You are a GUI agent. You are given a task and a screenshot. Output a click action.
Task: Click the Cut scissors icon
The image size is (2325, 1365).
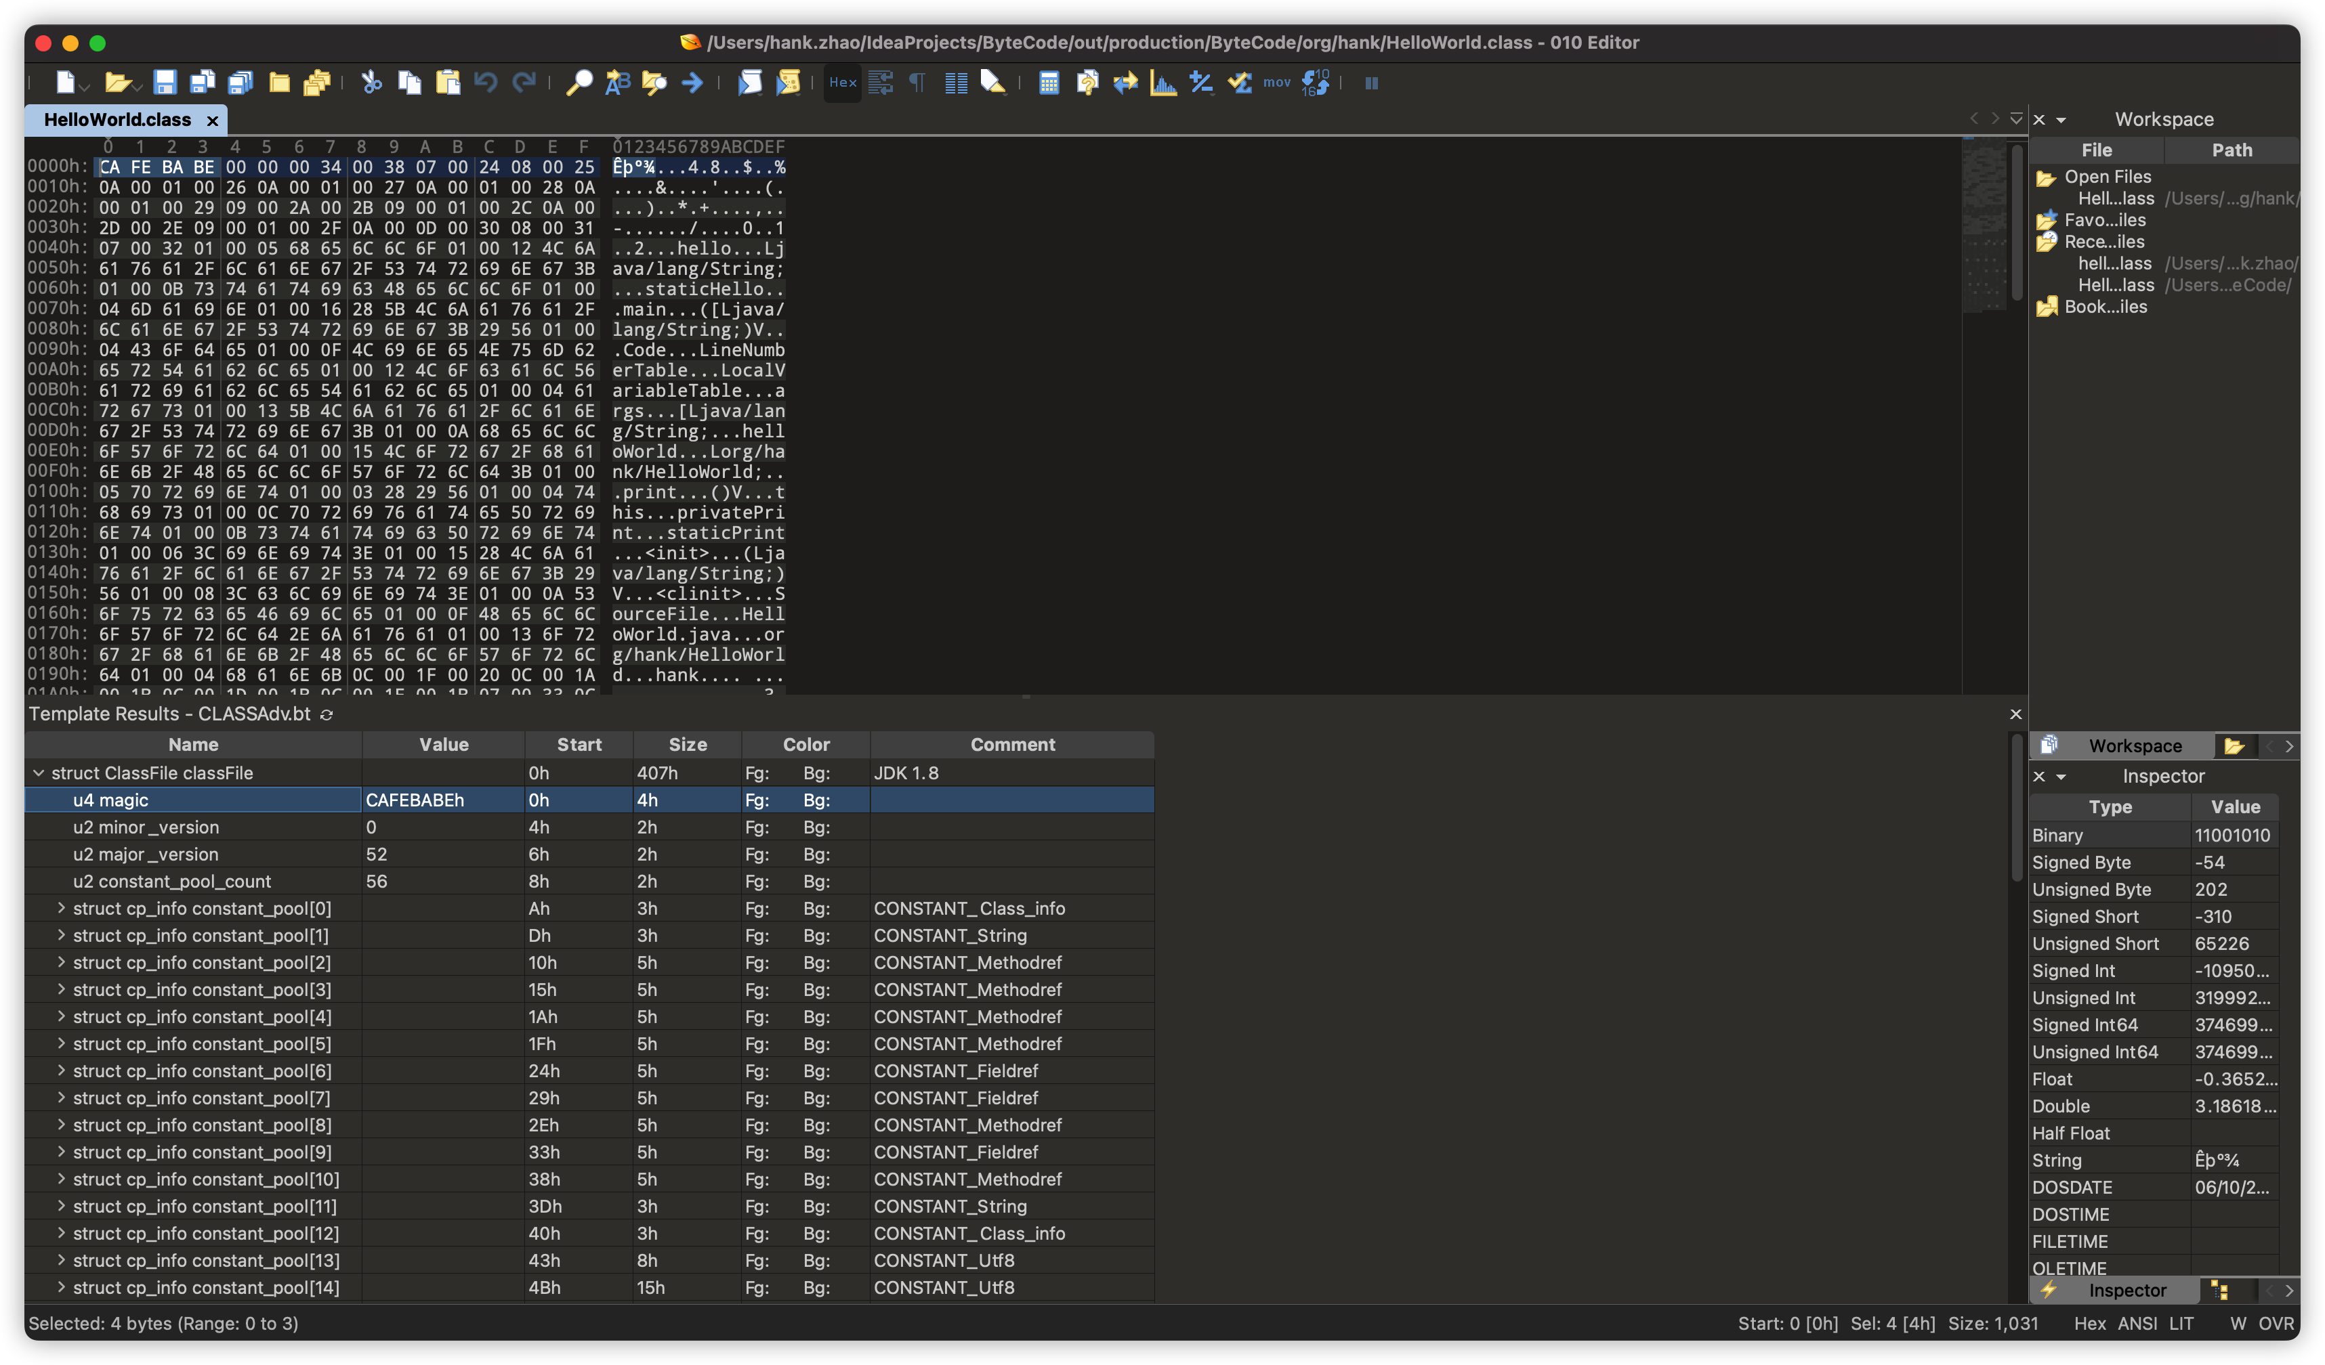372,83
